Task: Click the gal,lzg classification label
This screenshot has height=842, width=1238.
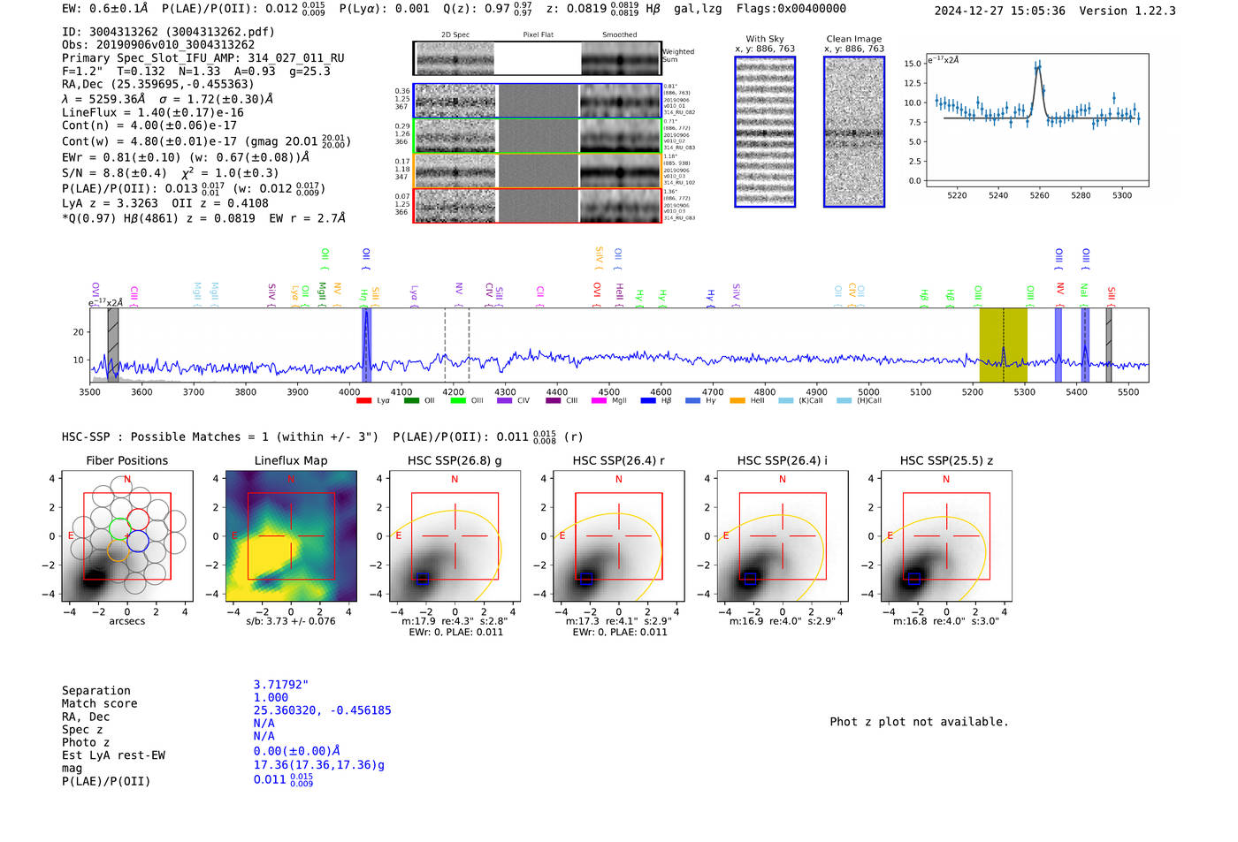Action: (x=698, y=9)
